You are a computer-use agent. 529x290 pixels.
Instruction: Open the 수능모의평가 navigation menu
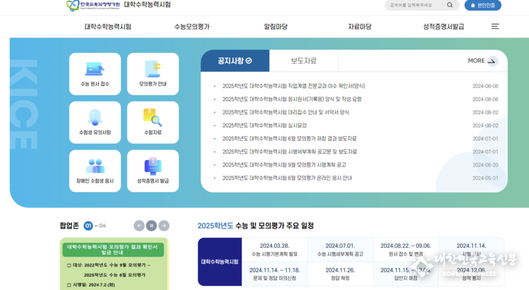(x=192, y=27)
